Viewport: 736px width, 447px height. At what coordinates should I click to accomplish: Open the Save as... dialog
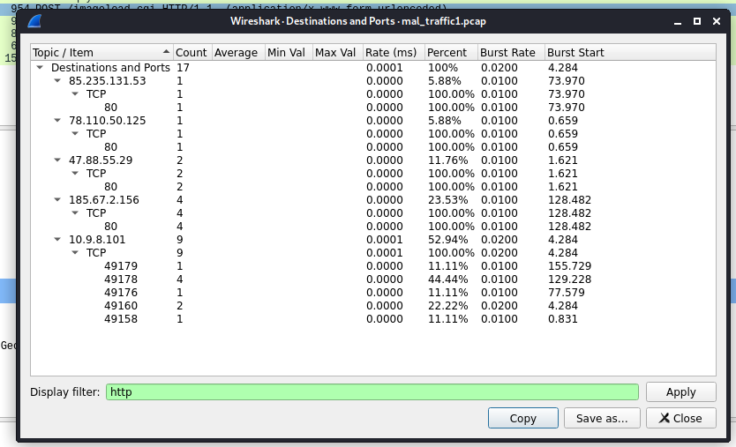602,418
